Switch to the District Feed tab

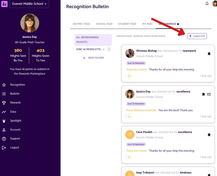point(81,24)
